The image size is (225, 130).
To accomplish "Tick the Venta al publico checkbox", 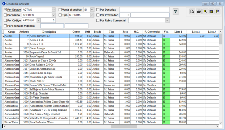I will pyautogui.click(x=60, y=10).
